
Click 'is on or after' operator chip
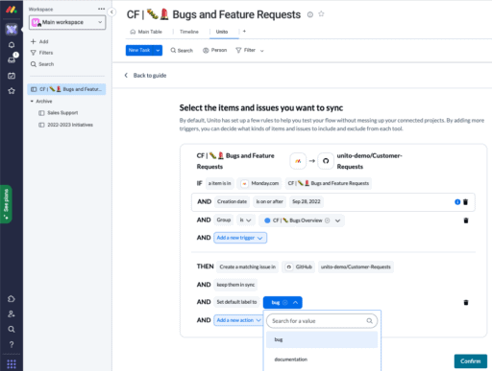click(269, 201)
